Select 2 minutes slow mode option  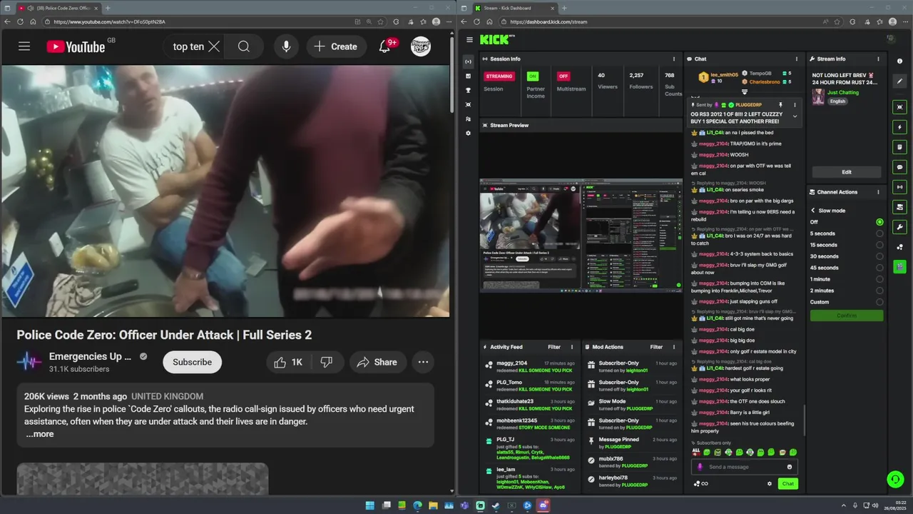point(879,291)
